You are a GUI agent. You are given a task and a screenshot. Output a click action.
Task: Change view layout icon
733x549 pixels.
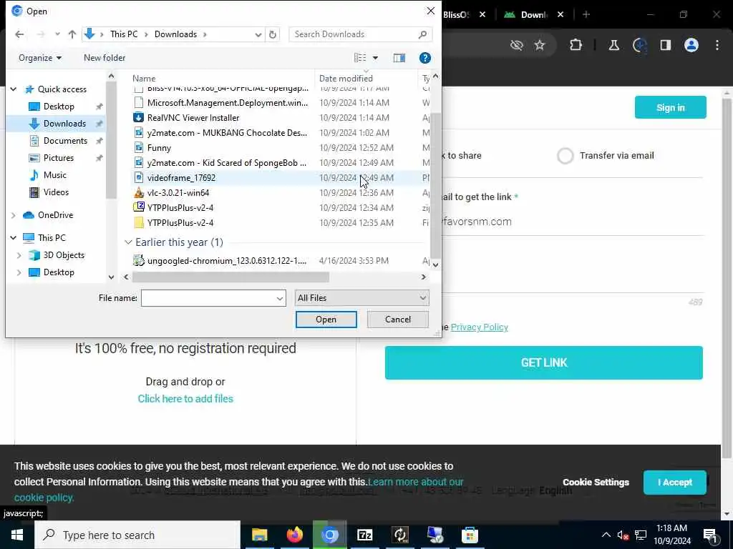[360, 58]
